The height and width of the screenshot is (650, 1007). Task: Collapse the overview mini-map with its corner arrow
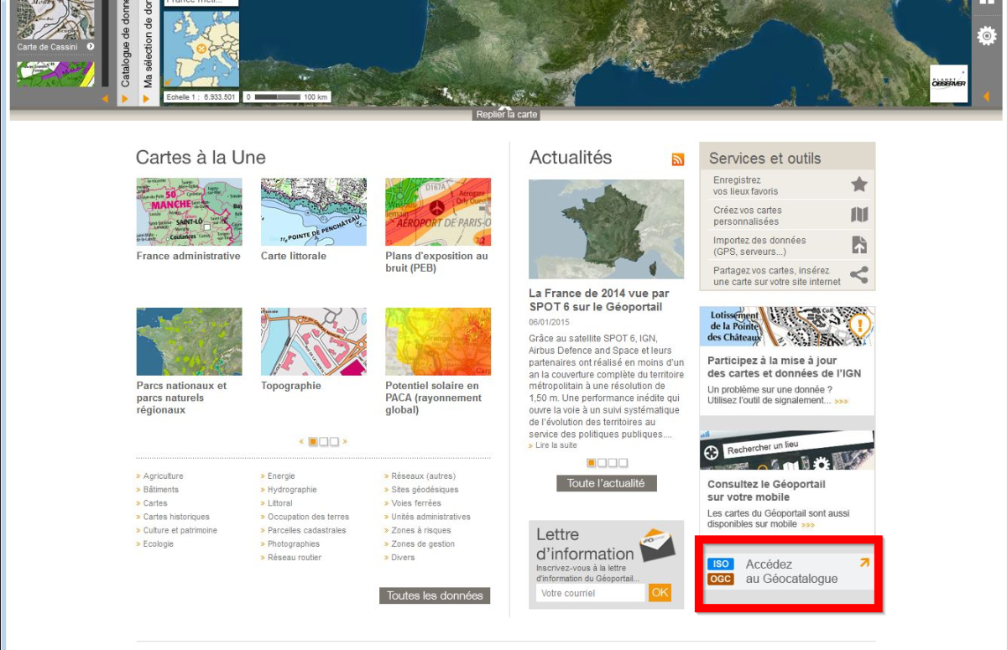click(x=168, y=82)
